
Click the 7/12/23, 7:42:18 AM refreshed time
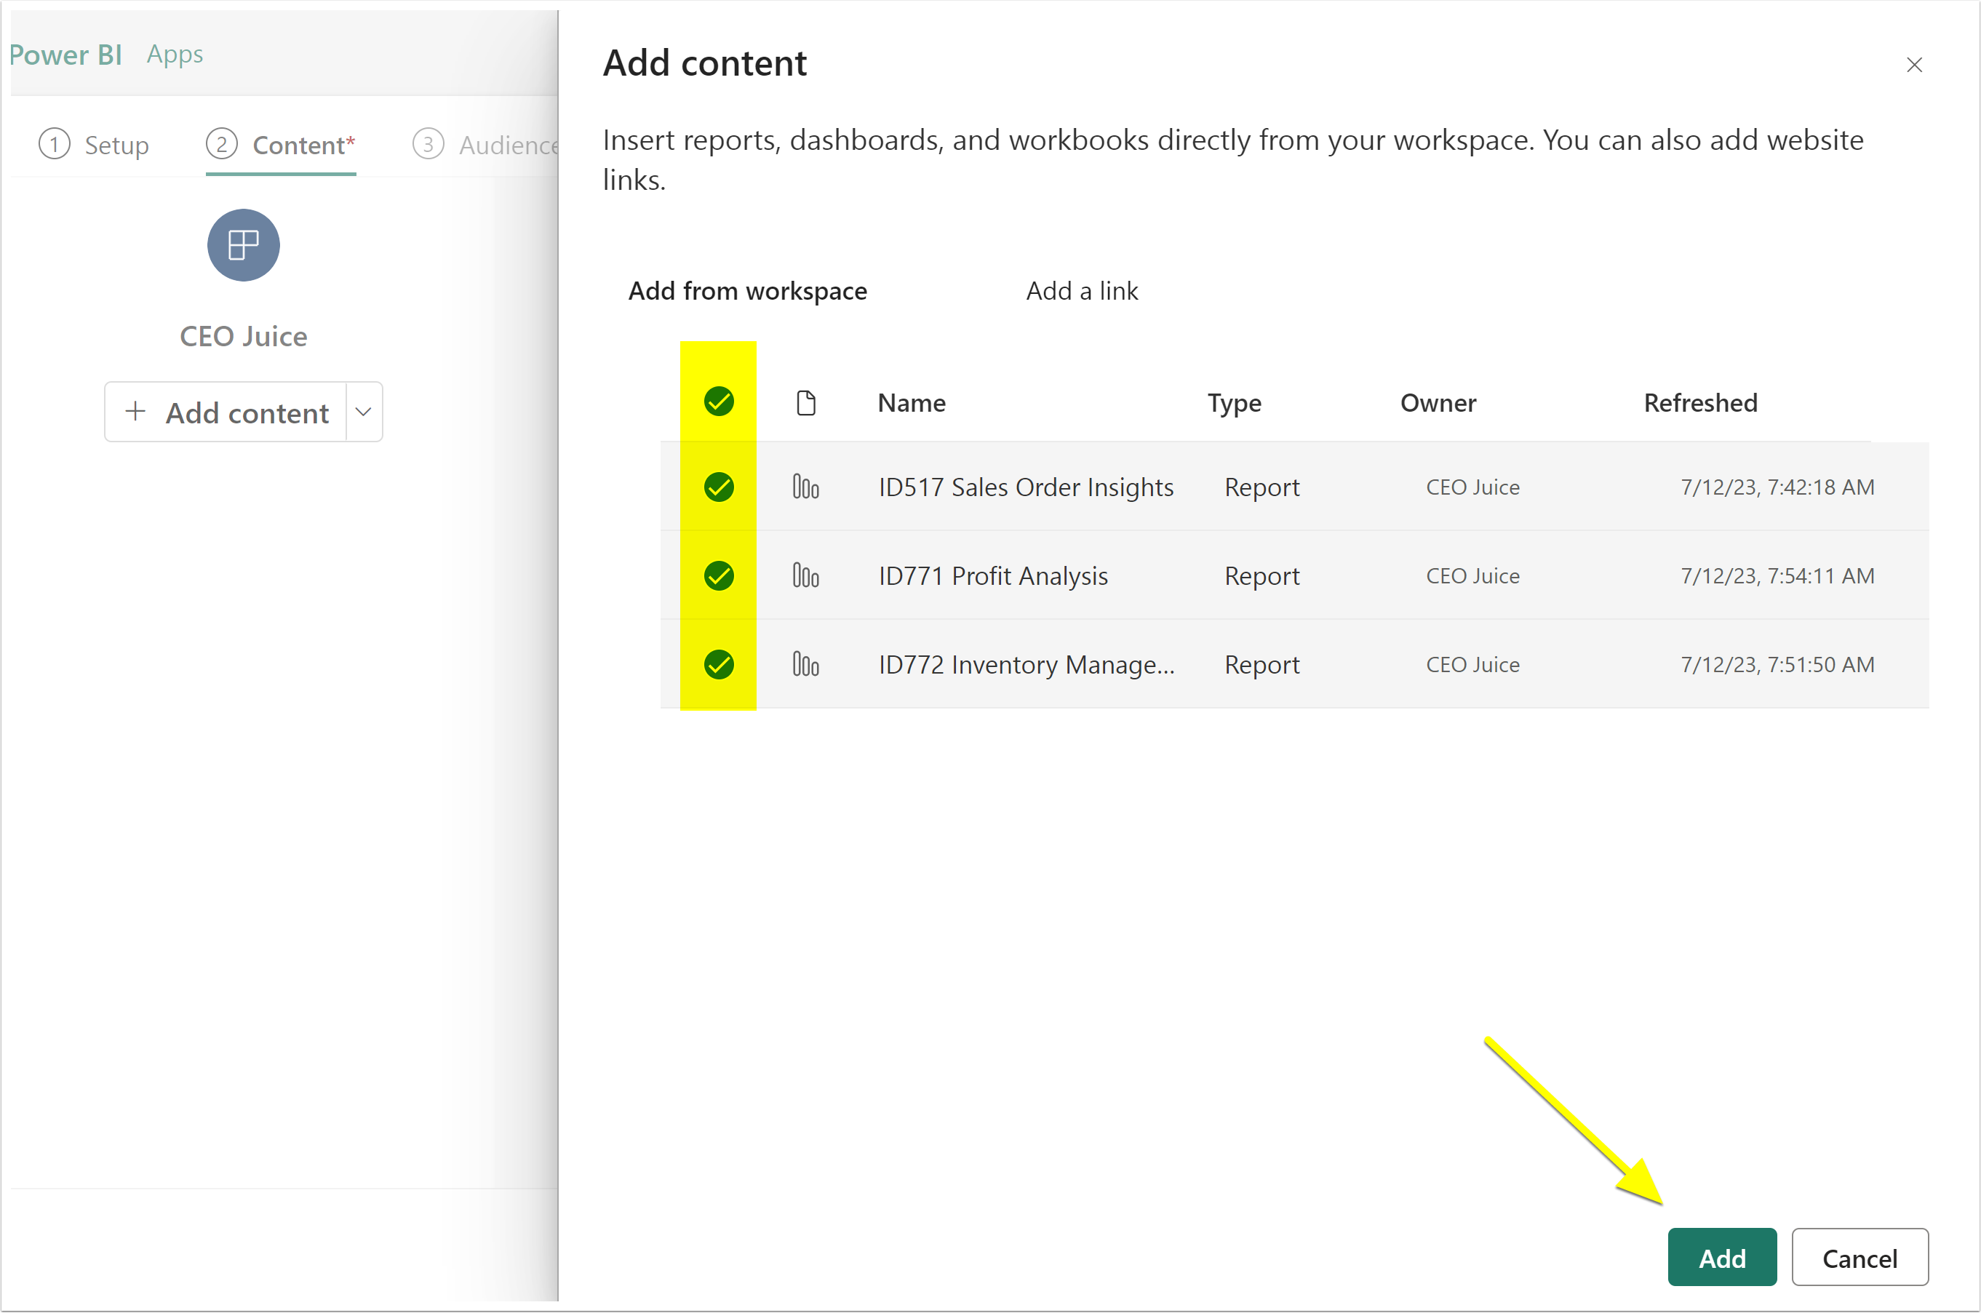1777,487
